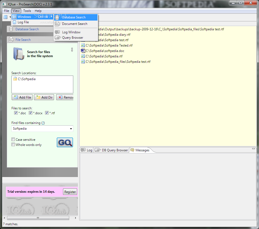This screenshot has height=229, width=259.
Task: Click the Windows item in the View menu
Action: coord(32,17)
